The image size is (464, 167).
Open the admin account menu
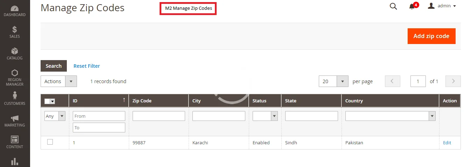coord(442,6)
